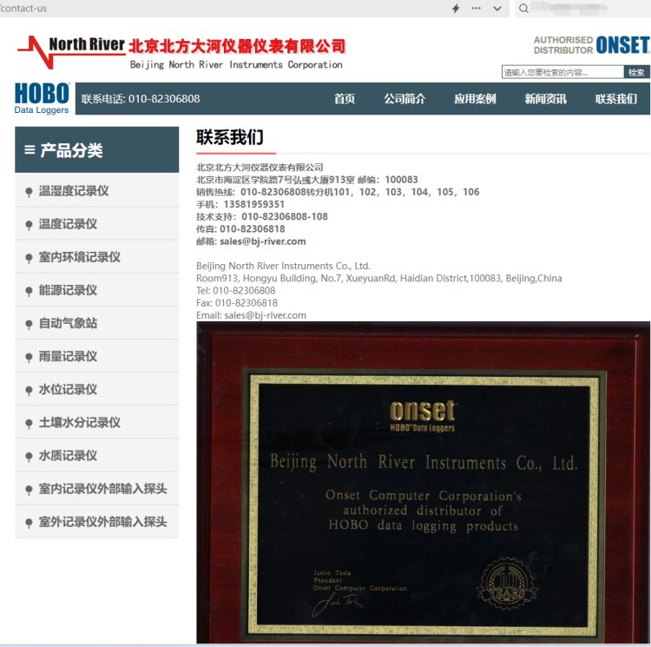Click the ONSET authorised distributor logo
The height and width of the screenshot is (647, 651).
tap(591, 45)
